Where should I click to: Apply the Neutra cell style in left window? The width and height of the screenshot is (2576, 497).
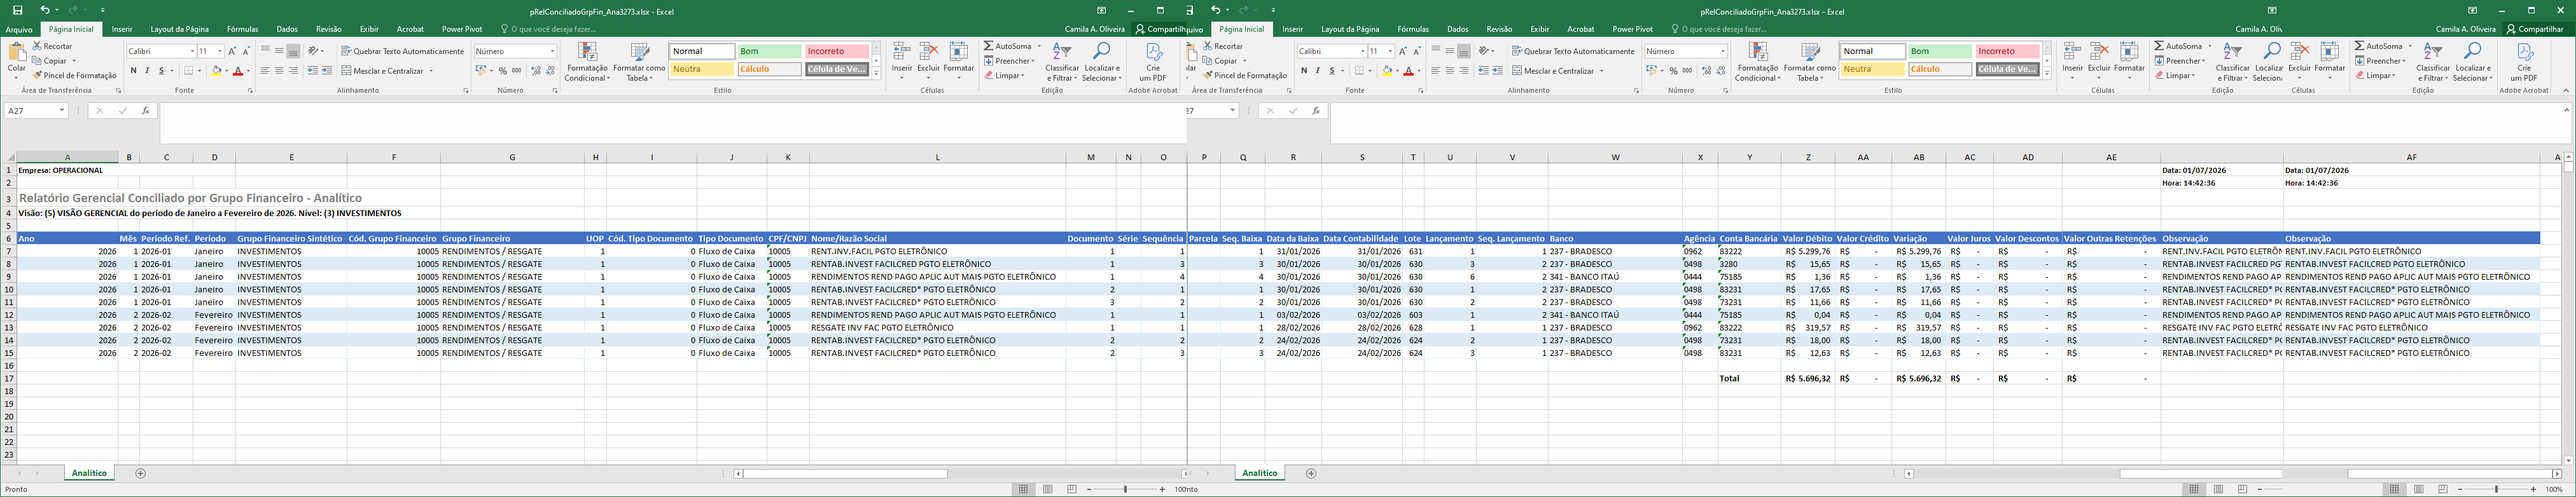click(x=702, y=69)
